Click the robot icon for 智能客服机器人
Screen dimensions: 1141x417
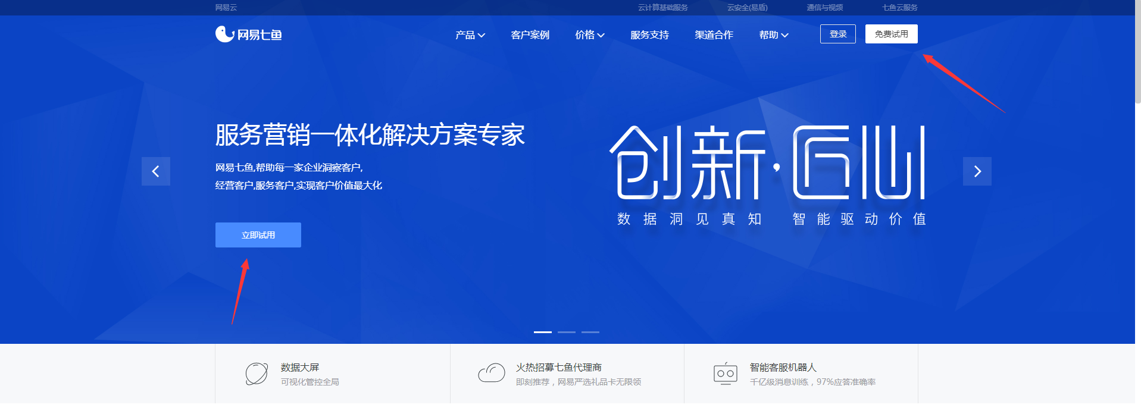726,374
